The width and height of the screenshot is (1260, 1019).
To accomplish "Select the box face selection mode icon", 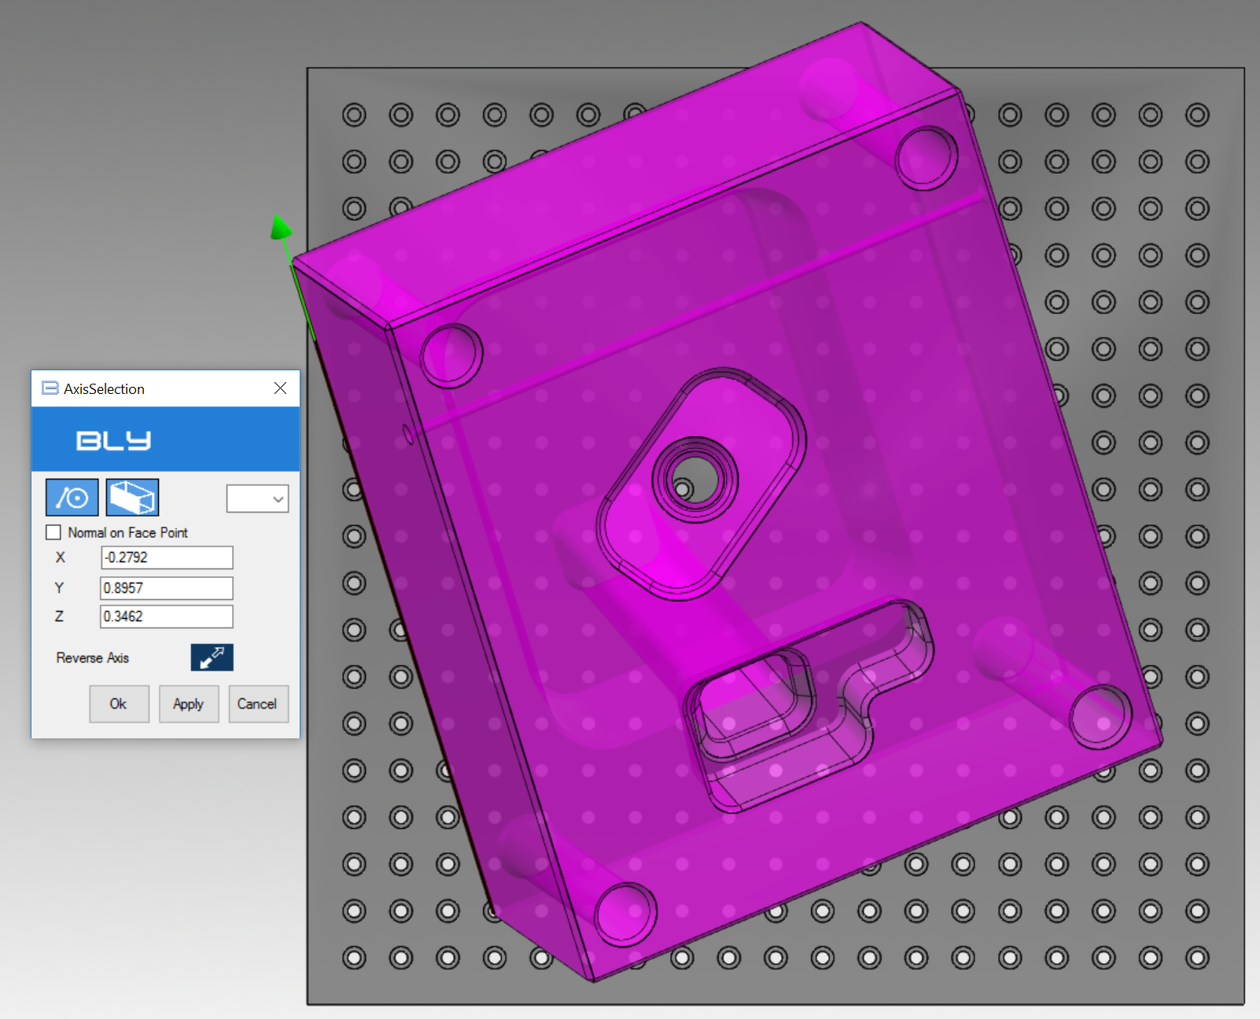I will (133, 498).
